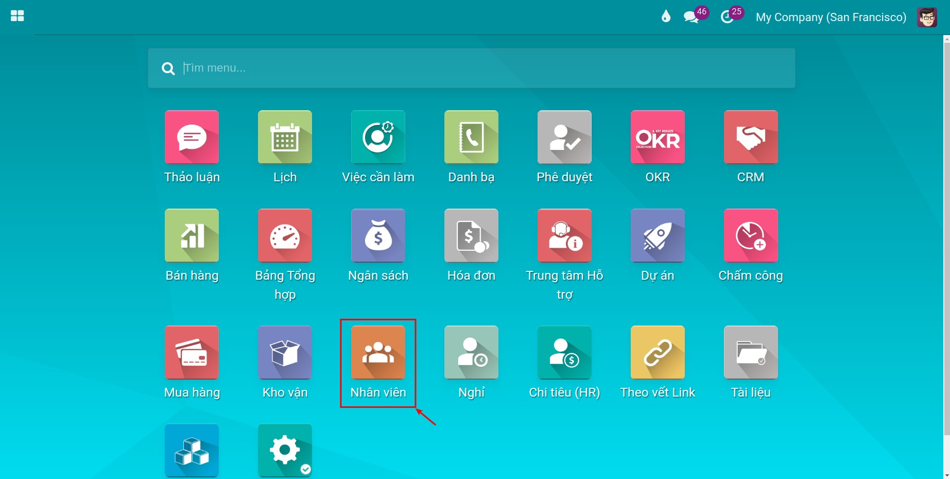The image size is (950, 479).
Task: Open the Tài liệu documents app
Action: click(x=751, y=352)
